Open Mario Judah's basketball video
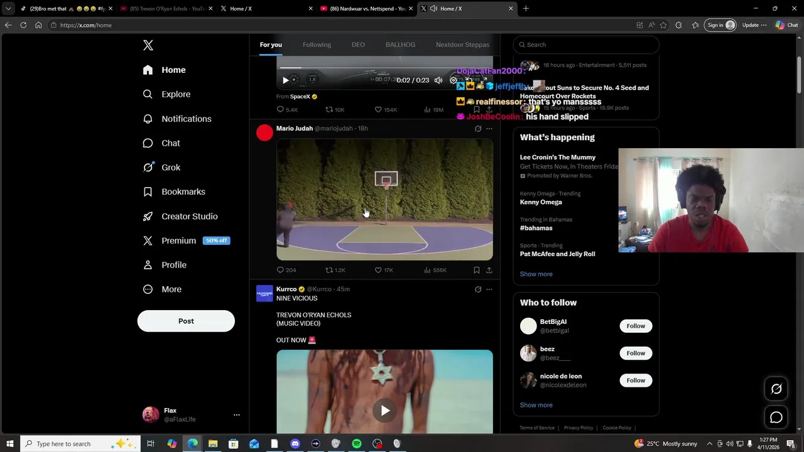Image resolution: width=804 pixels, height=452 pixels. 384,199
